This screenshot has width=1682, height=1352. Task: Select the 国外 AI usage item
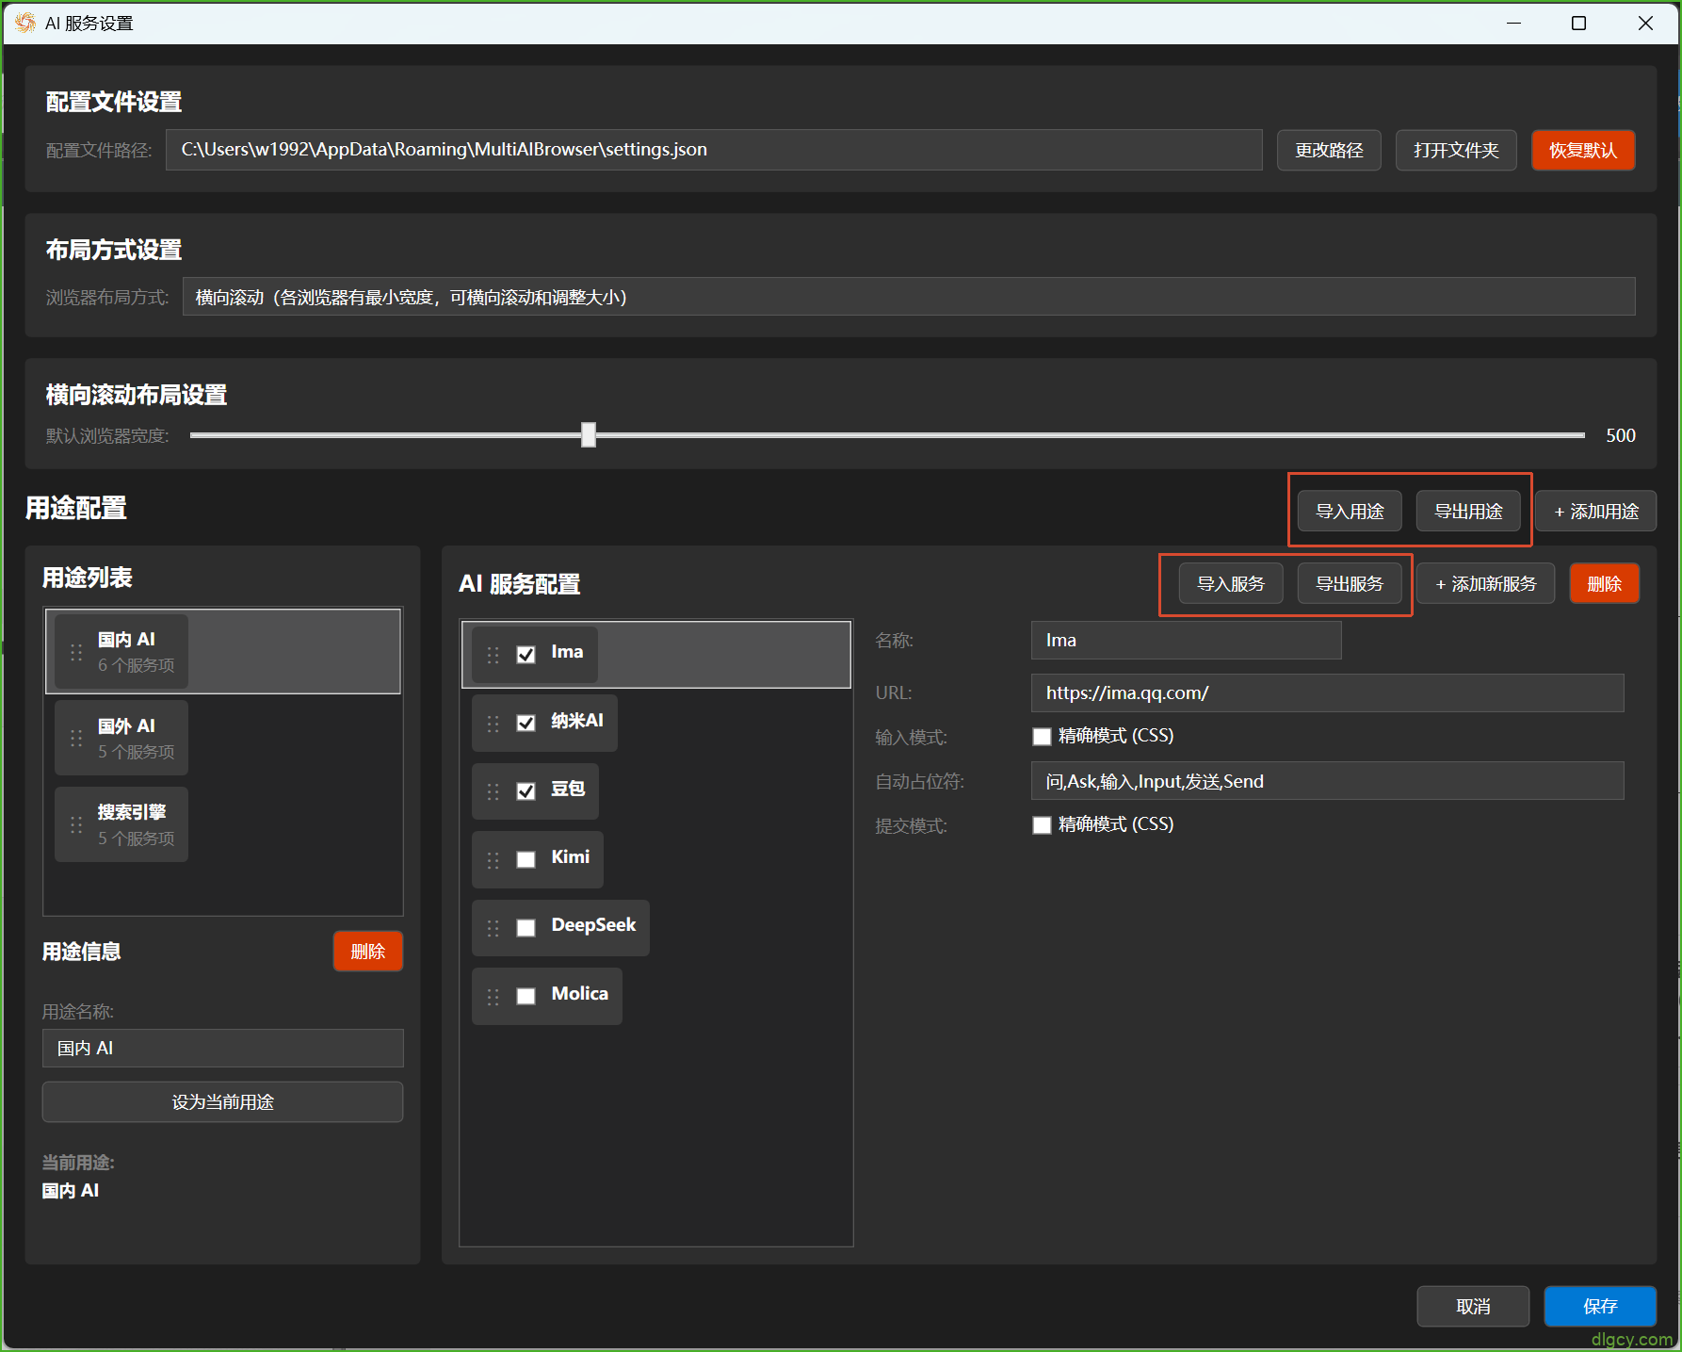(x=121, y=738)
